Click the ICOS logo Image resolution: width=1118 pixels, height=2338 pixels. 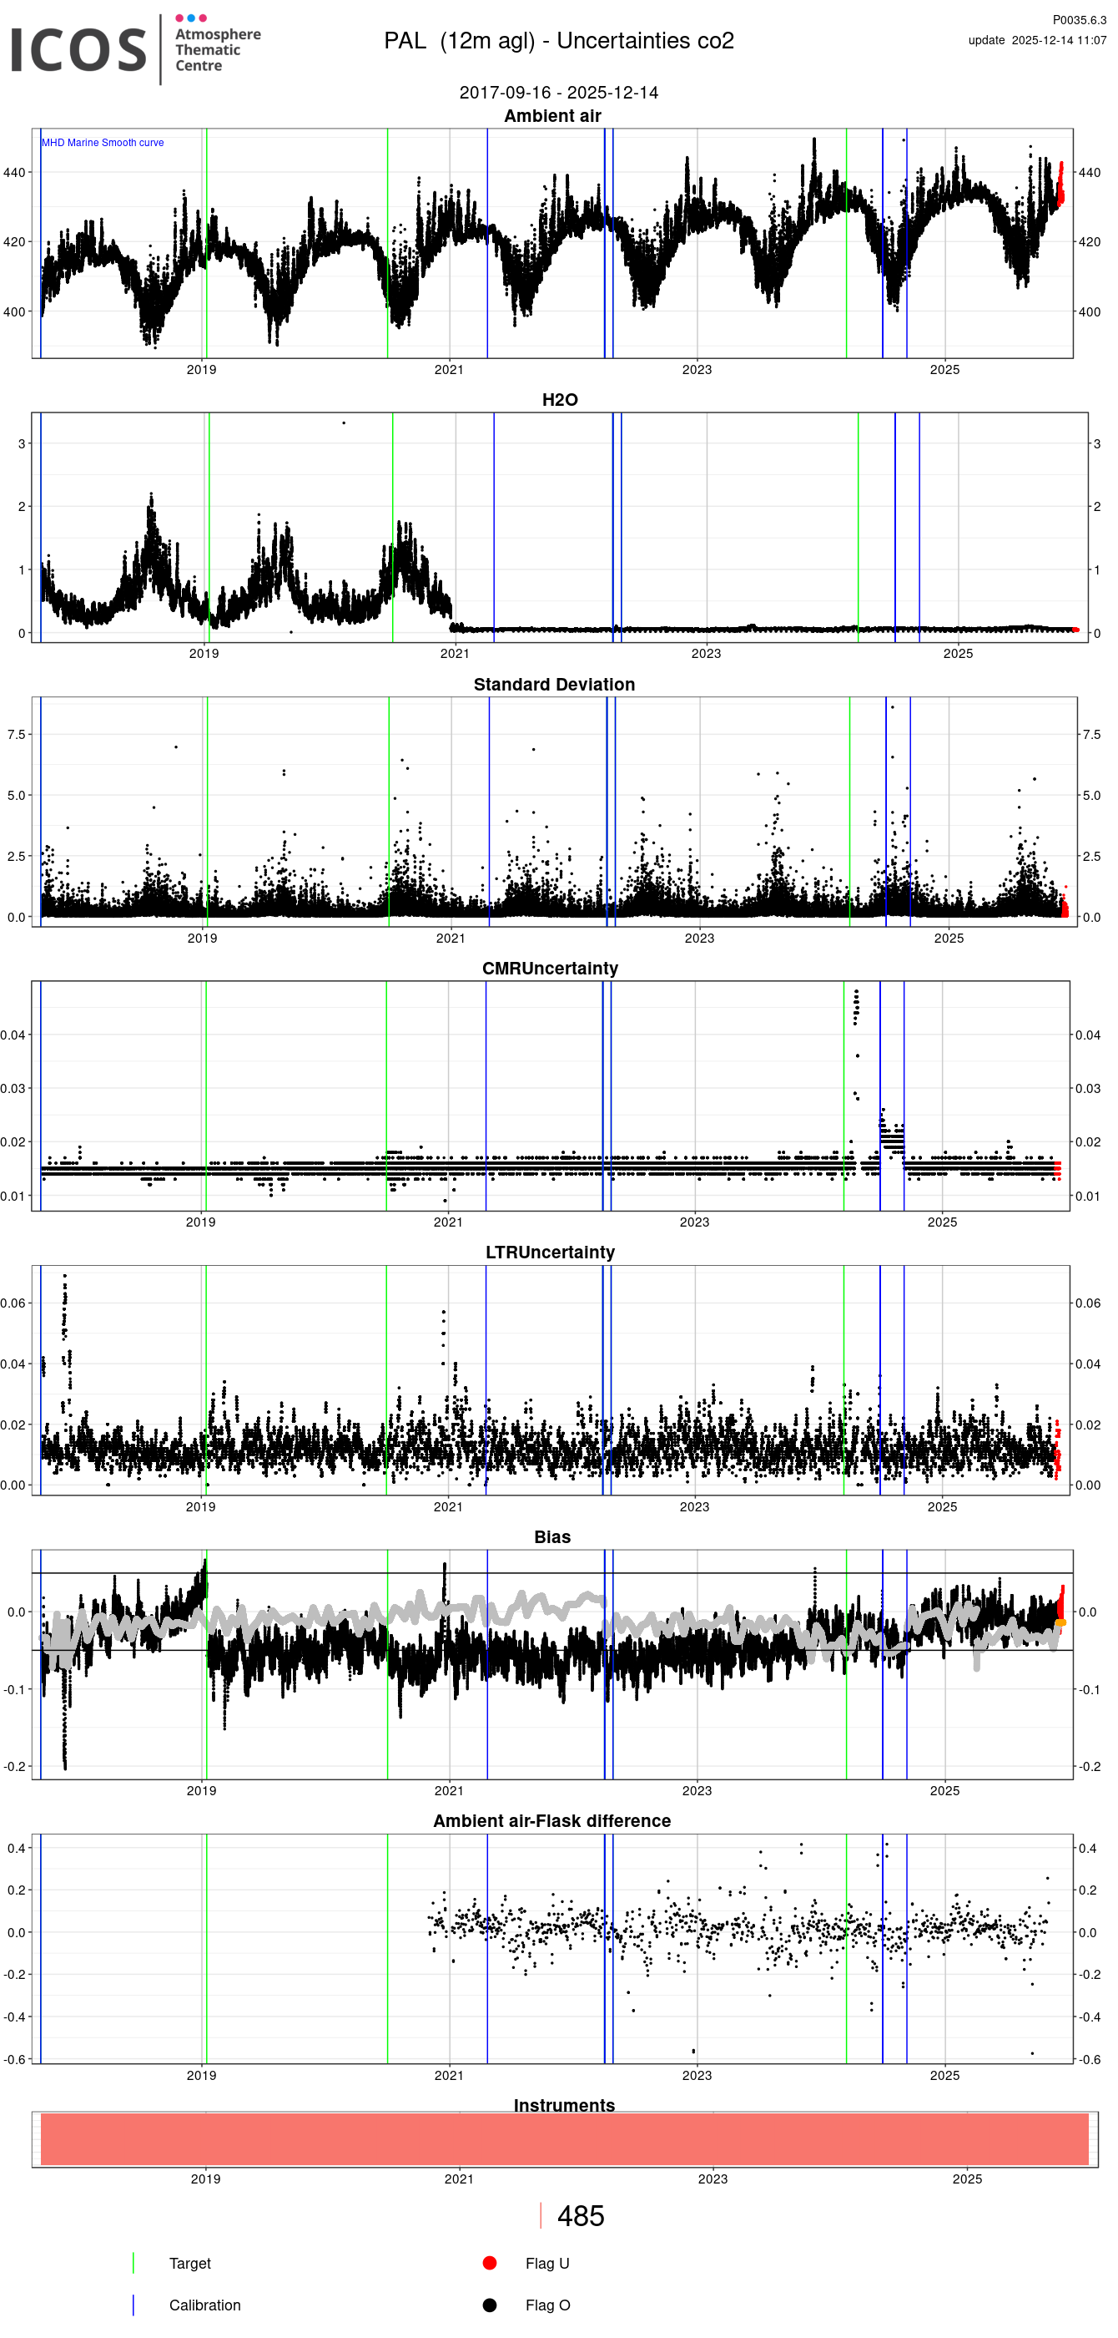(78, 50)
